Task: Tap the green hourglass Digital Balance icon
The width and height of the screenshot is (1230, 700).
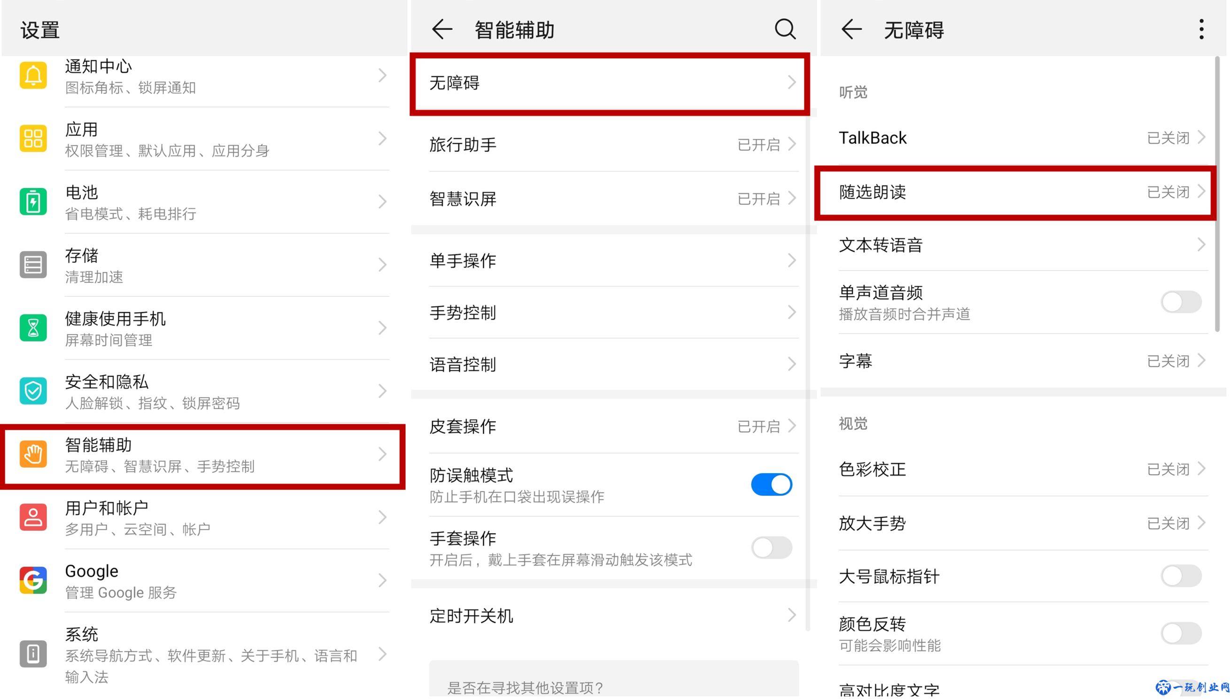Action: click(x=33, y=328)
